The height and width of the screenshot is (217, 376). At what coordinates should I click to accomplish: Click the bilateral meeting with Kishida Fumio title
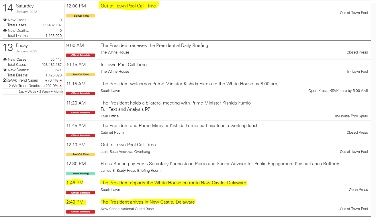pos(176,103)
